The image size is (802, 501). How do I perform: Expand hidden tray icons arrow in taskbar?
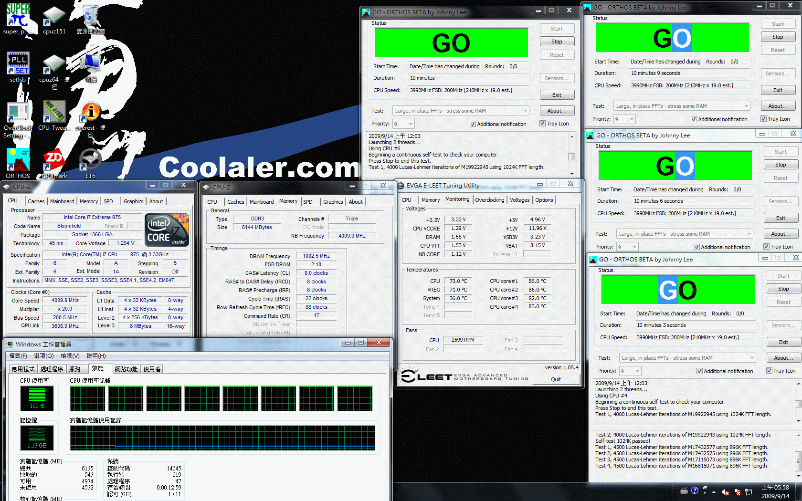tap(714, 492)
